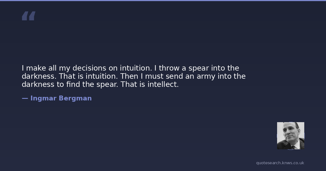Click the word "all" in the first line

tap(53, 68)
